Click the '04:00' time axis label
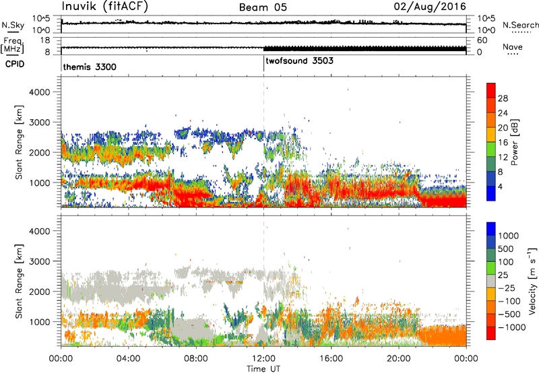 pyautogui.click(x=128, y=359)
